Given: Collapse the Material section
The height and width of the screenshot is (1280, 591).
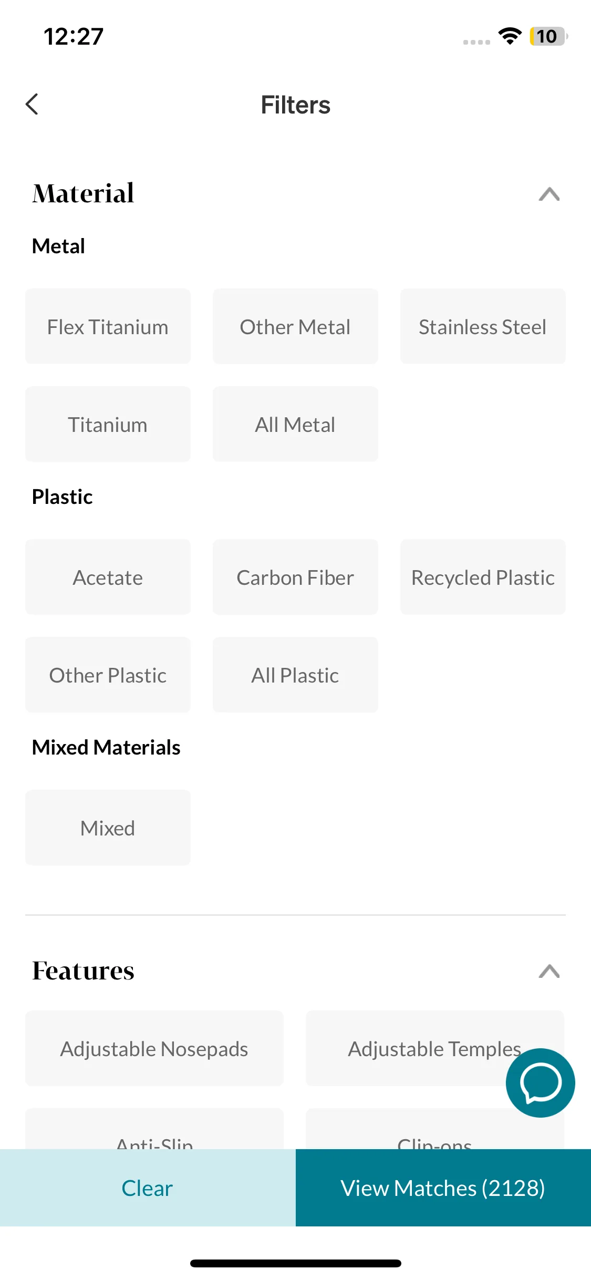Looking at the screenshot, I should click(549, 194).
